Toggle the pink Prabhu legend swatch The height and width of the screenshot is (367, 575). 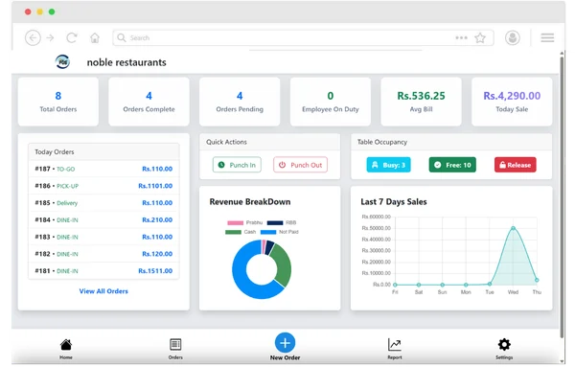pos(235,222)
